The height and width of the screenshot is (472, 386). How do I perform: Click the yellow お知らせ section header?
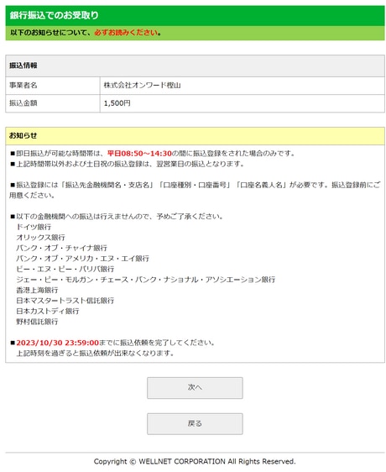(x=195, y=136)
